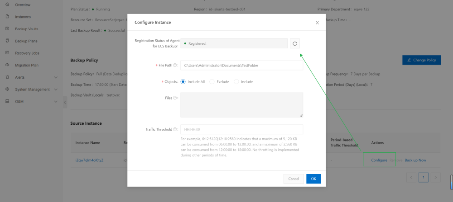Click the Actions column header
453x202 pixels.
pos(377,143)
